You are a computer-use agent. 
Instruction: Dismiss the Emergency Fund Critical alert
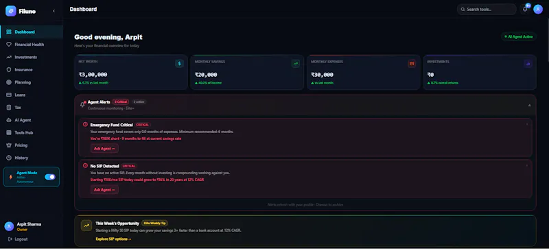tap(527, 124)
